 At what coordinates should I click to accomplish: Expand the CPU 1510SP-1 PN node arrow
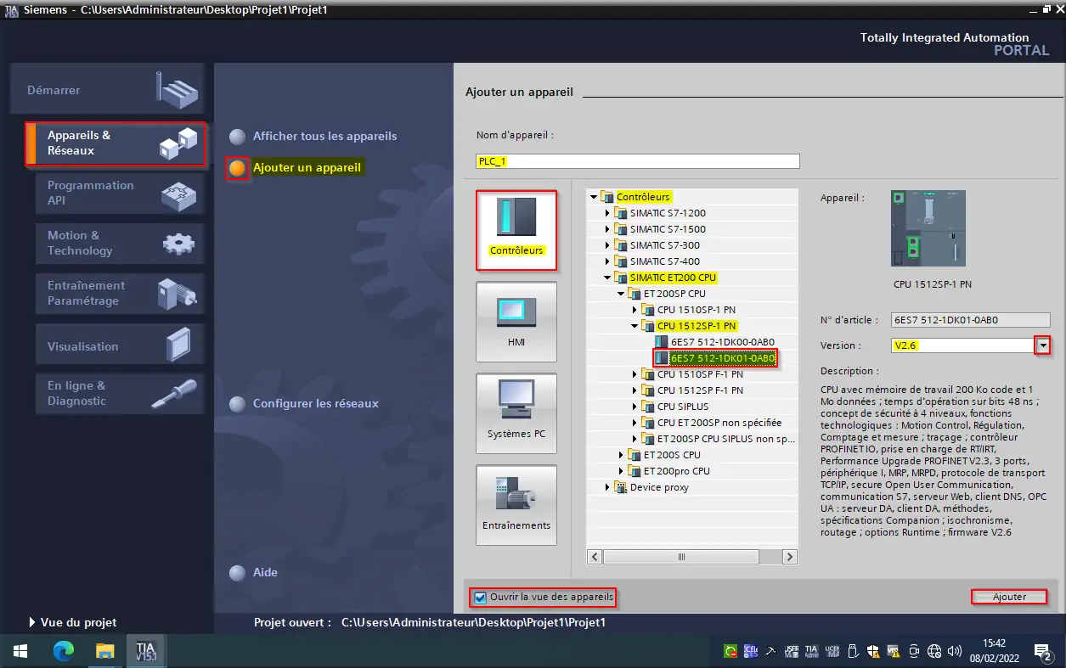[635, 310]
